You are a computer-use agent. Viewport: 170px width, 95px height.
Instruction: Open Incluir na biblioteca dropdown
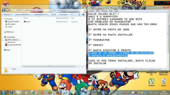pyautogui.click(x=23, y=15)
